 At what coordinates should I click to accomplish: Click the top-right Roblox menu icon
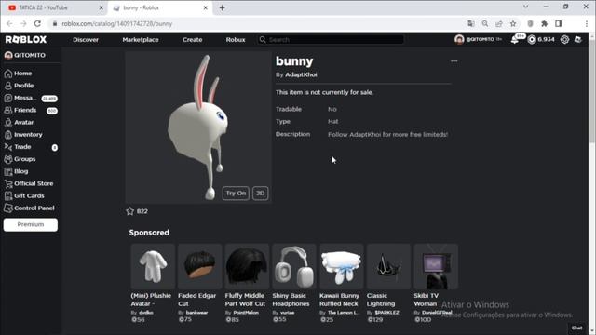[x=578, y=39]
